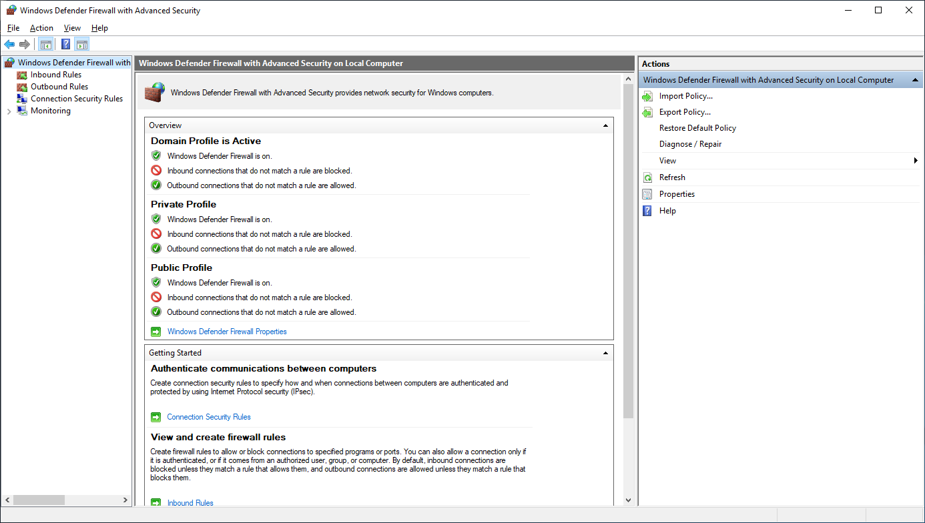
Task: Click the Connection Security Rules link
Action: (x=208, y=417)
